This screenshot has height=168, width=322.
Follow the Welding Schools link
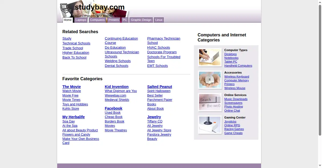click(118, 61)
